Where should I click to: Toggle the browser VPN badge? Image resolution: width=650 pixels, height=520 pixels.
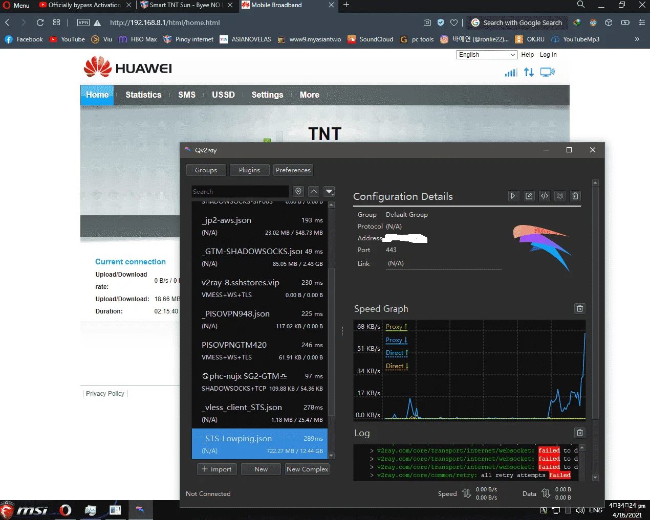83,22
